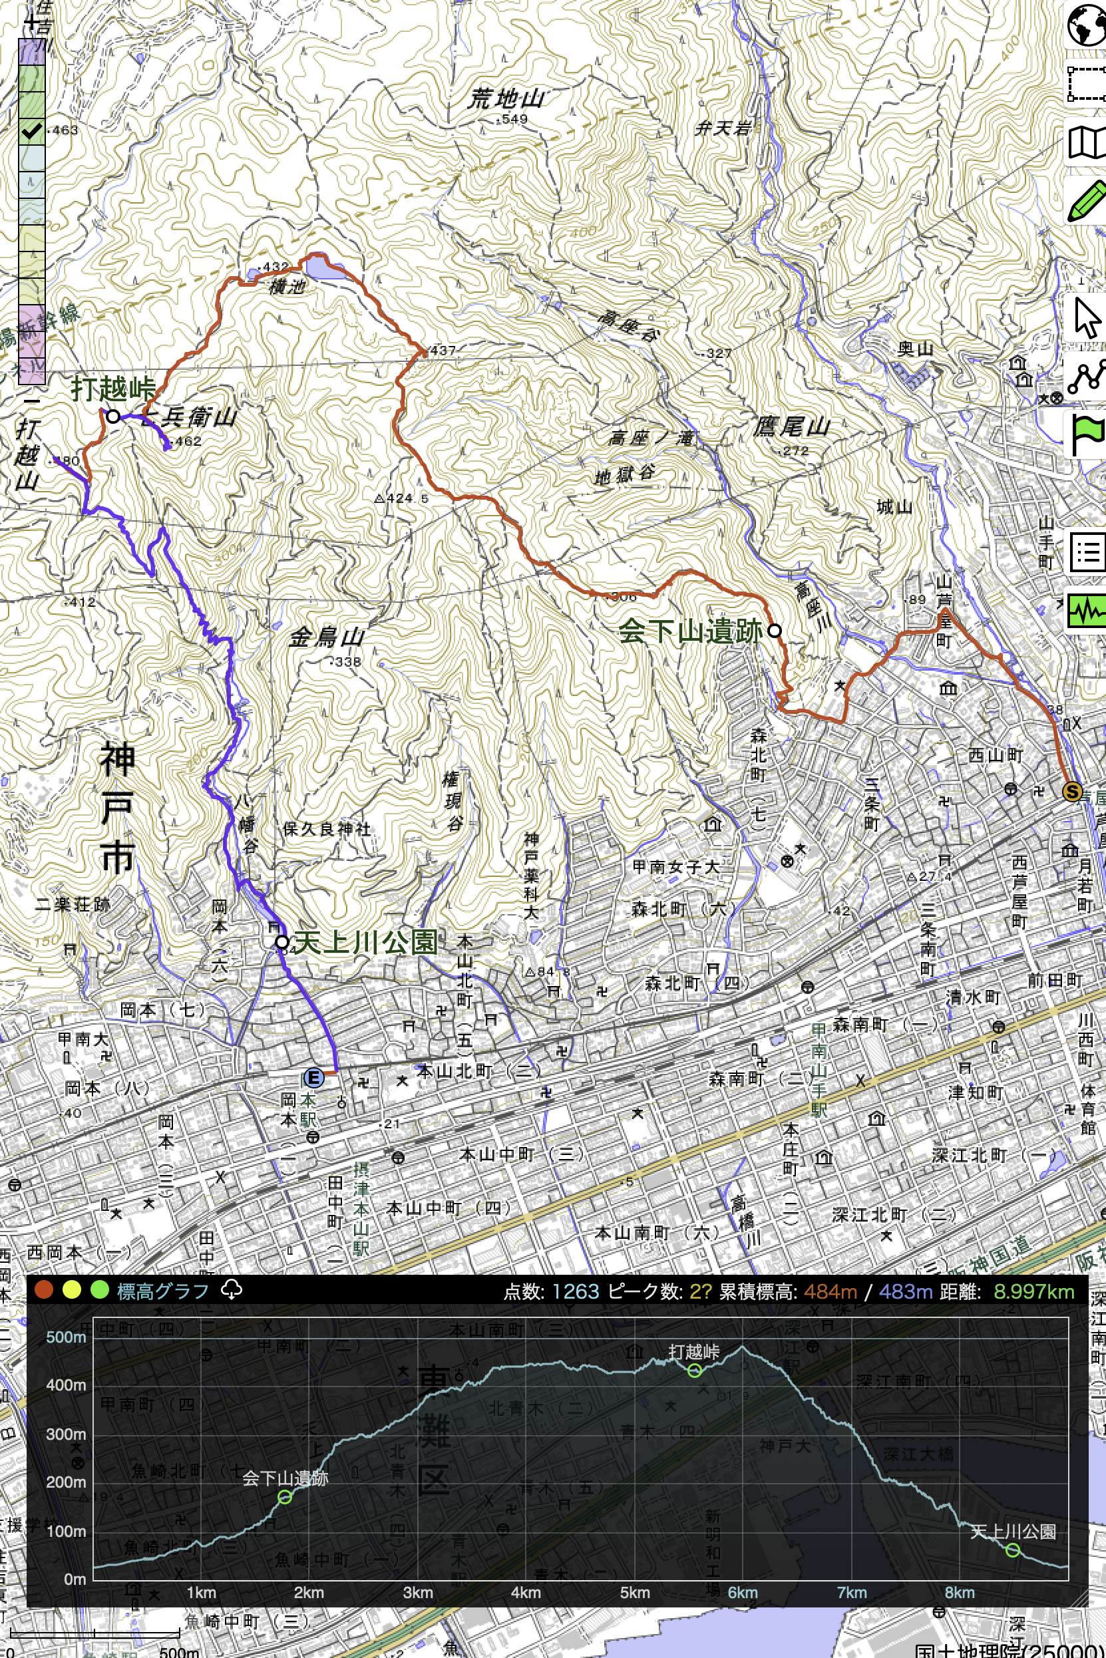The image size is (1106, 1658).
Task: Open the list panel icon
Action: pos(1087,552)
